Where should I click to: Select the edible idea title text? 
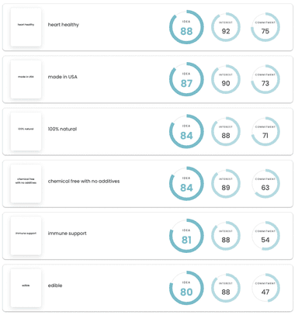55,286
